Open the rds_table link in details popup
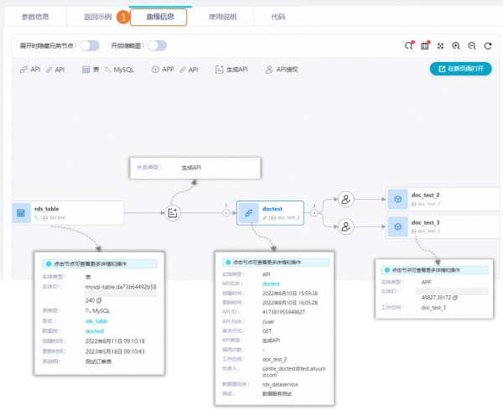Image resolution: width=503 pixels, height=411 pixels. tap(97, 320)
